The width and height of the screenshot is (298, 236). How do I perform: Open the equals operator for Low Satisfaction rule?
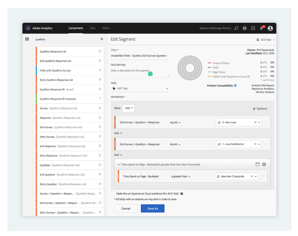point(175,144)
